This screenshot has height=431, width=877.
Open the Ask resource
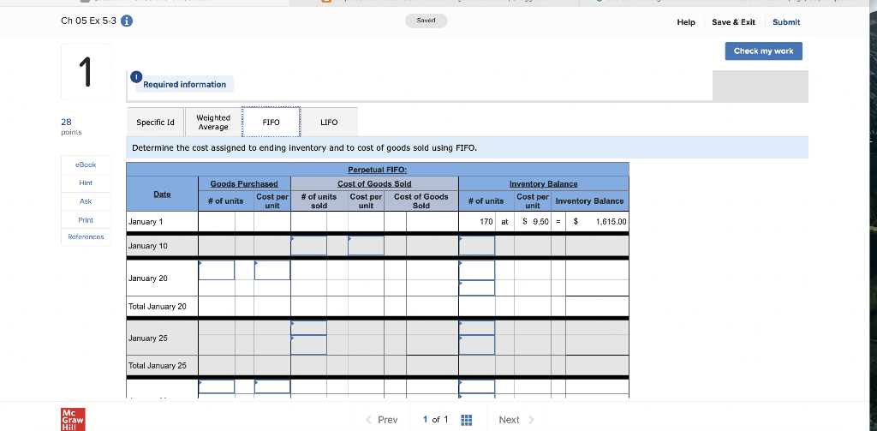[x=86, y=201]
